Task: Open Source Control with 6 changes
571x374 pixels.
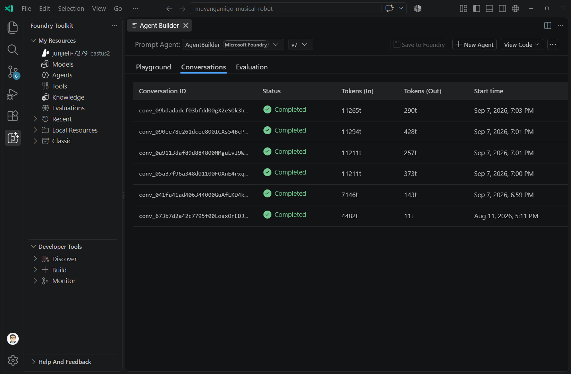Action: coord(13,72)
